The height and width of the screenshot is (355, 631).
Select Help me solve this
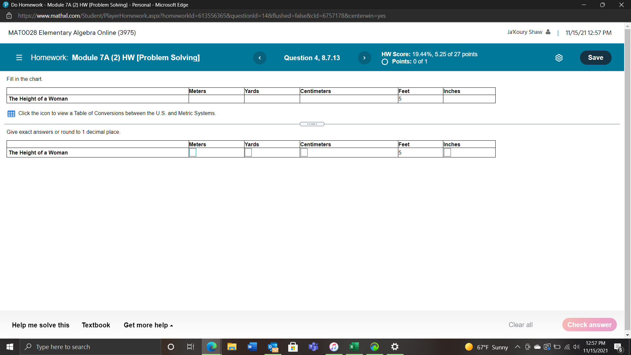[40, 325]
